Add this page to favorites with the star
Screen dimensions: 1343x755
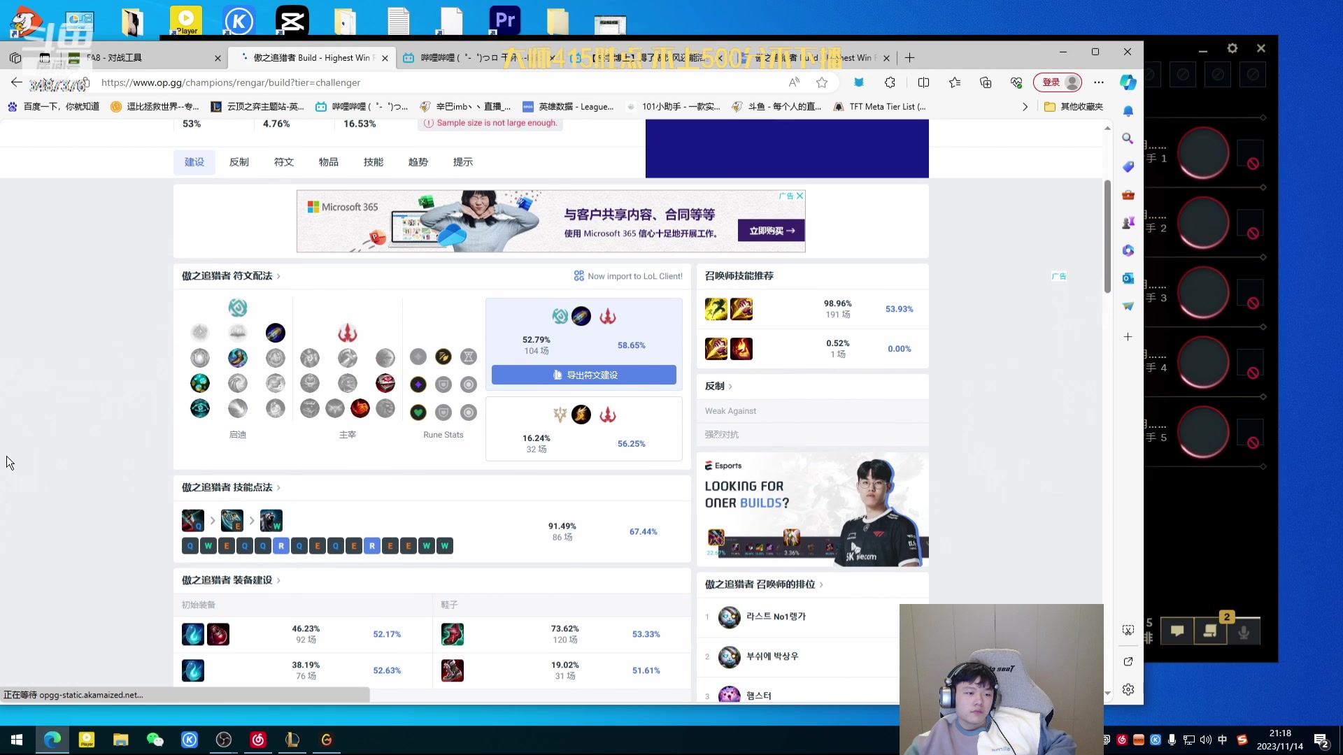pyautogui.click(x=822, y=82)
